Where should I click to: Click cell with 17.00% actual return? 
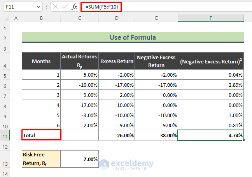click(x=80, y=105)
